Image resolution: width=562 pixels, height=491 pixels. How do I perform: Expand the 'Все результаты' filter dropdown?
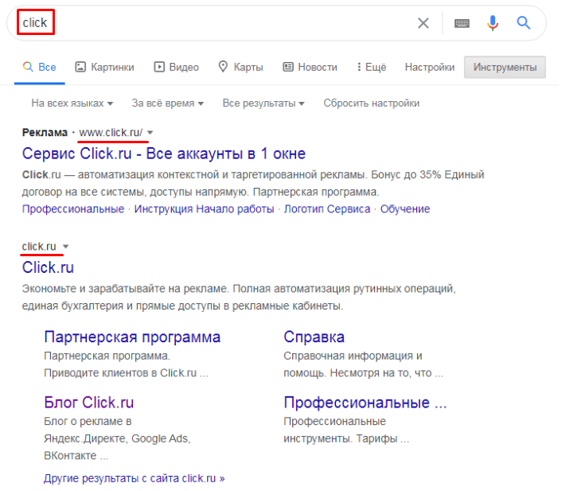coord(263,103)
